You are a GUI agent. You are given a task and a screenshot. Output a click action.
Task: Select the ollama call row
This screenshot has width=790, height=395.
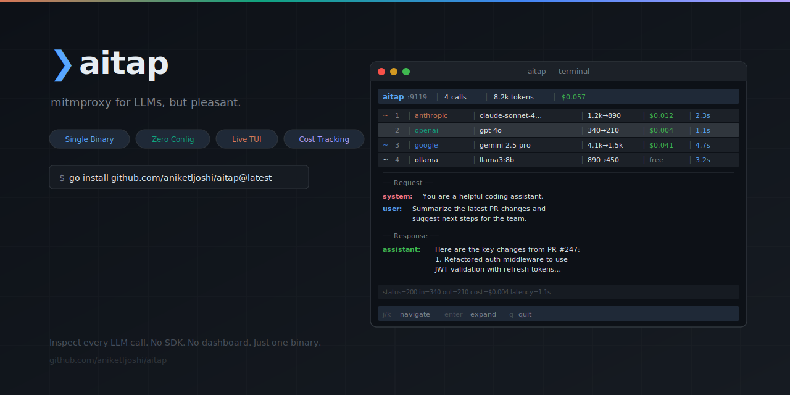tap(559, 160)
